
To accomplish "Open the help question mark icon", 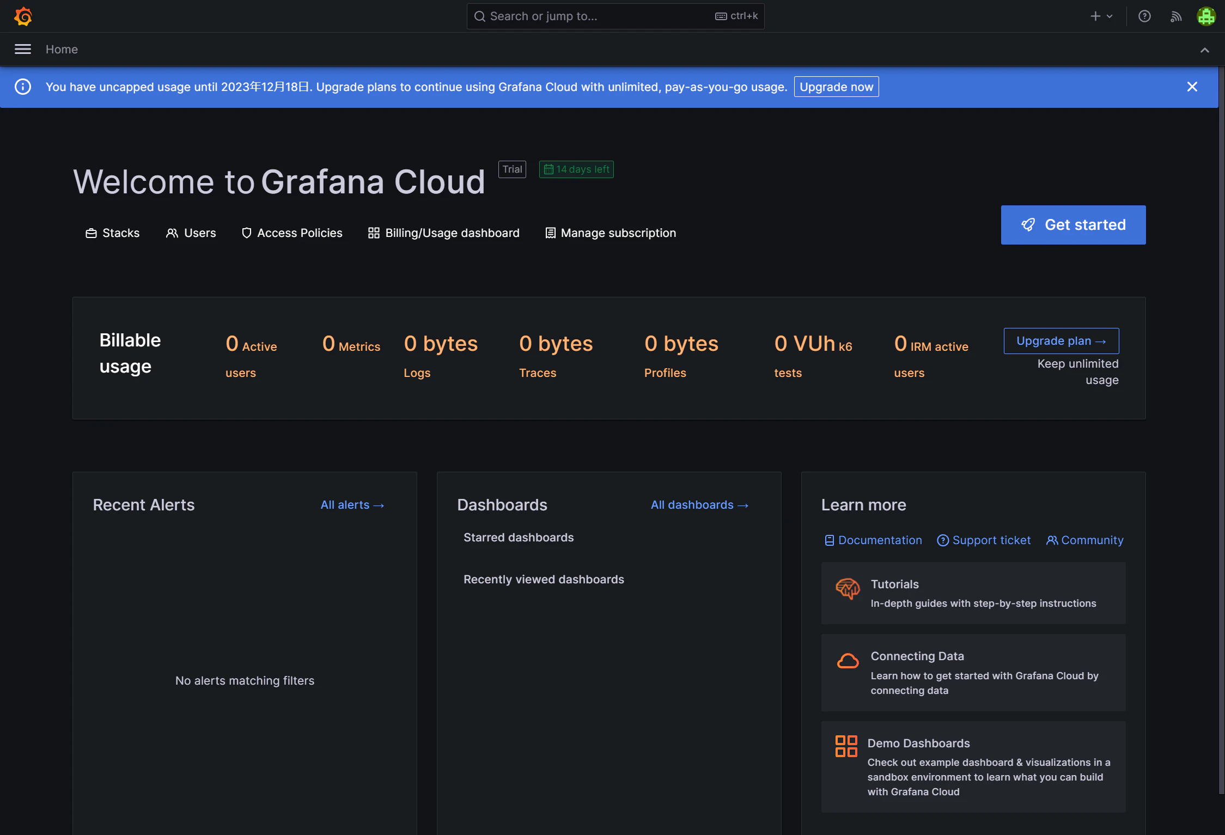I will [1144, 16].
